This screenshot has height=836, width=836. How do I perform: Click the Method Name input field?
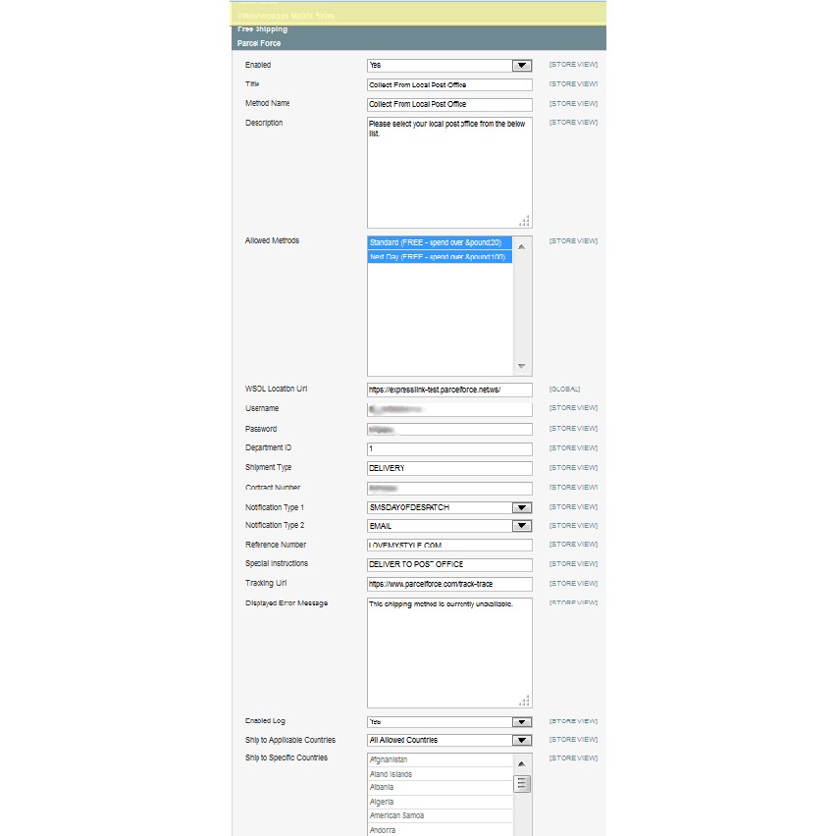point(449,104)
